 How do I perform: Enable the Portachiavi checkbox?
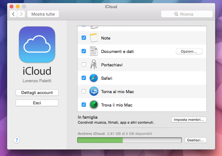[x=84, y=64]
